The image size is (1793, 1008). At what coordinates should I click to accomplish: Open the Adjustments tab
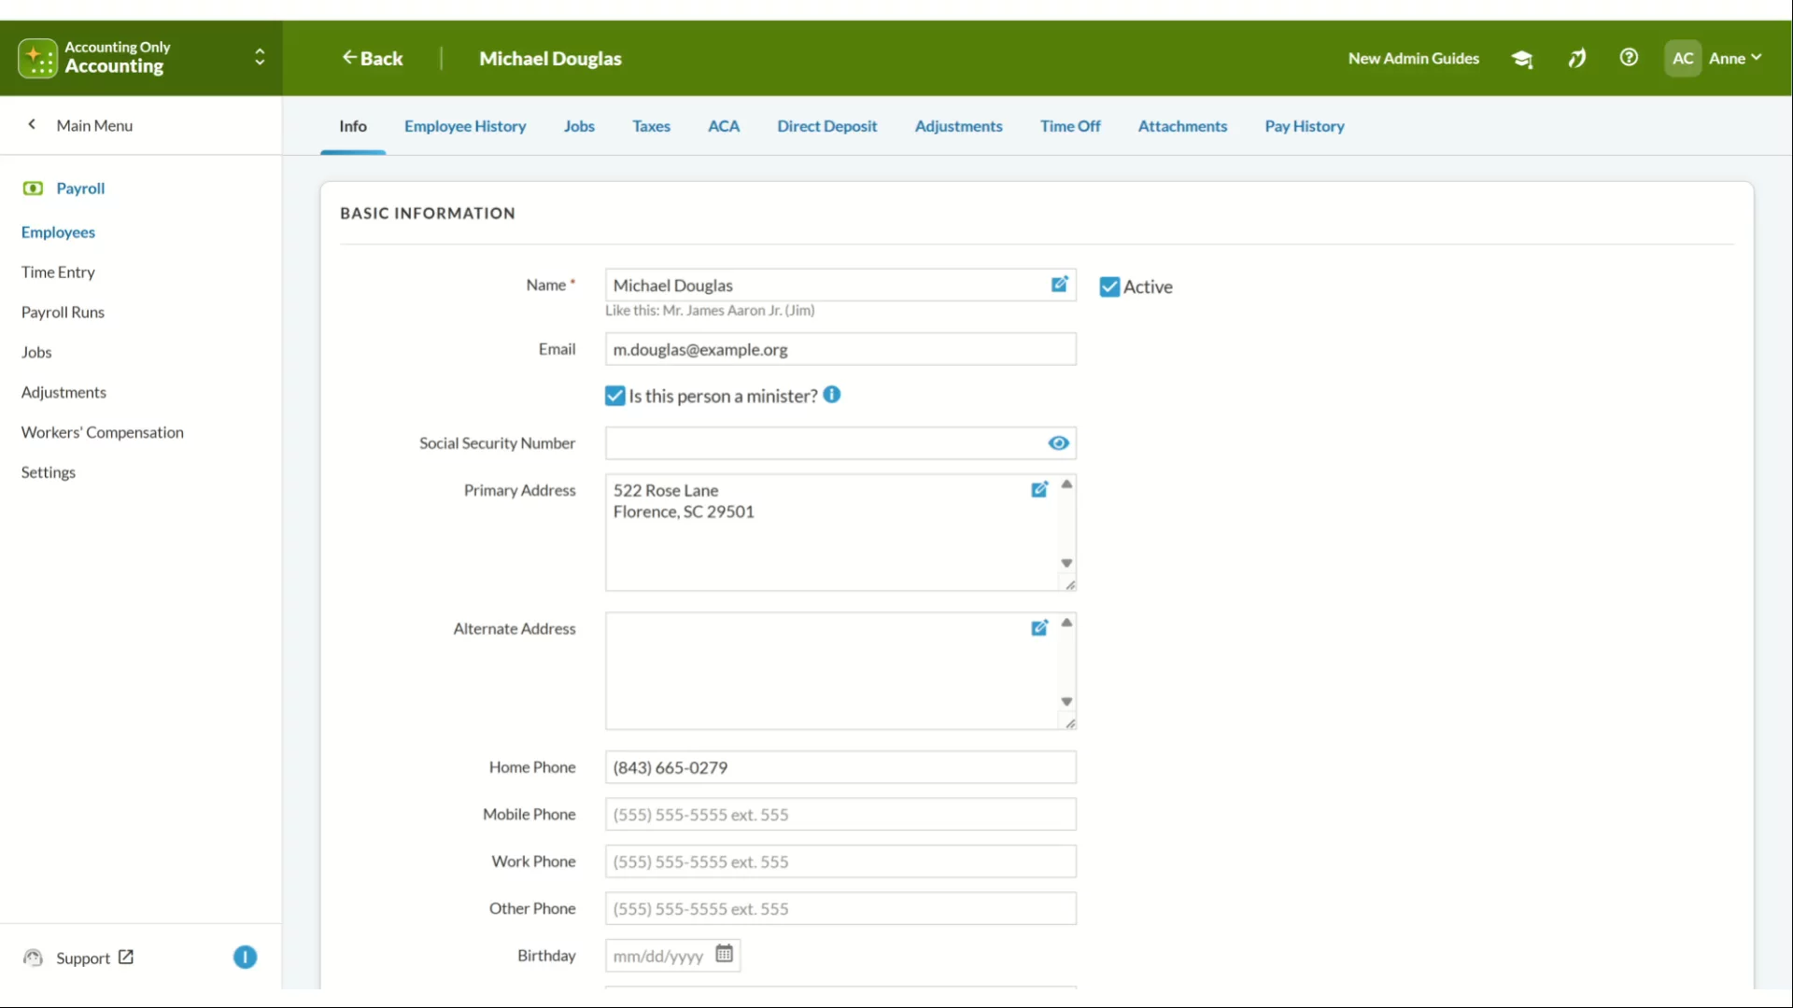pos(958,126)
